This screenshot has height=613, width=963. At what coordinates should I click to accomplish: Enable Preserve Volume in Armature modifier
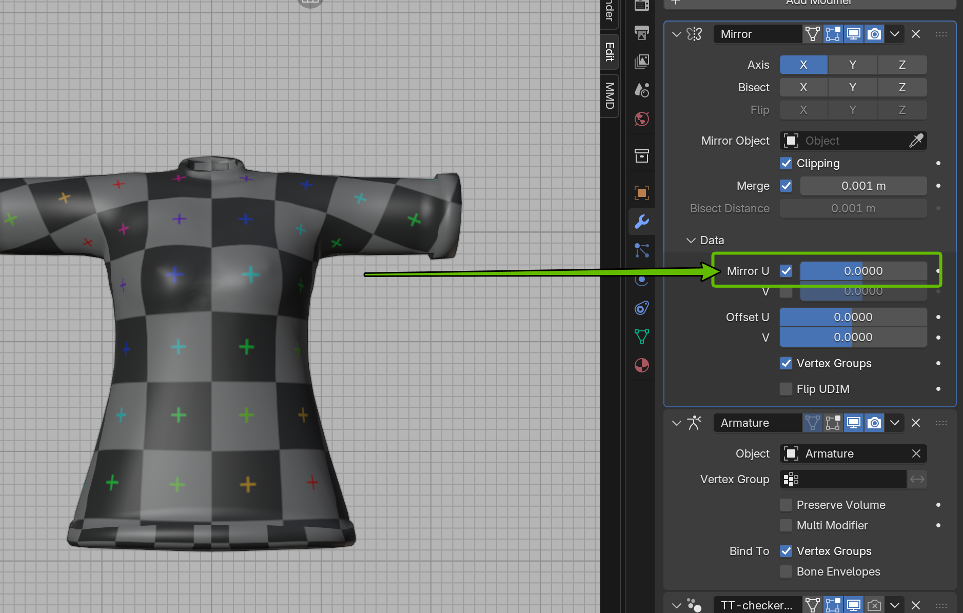[786, 505]
